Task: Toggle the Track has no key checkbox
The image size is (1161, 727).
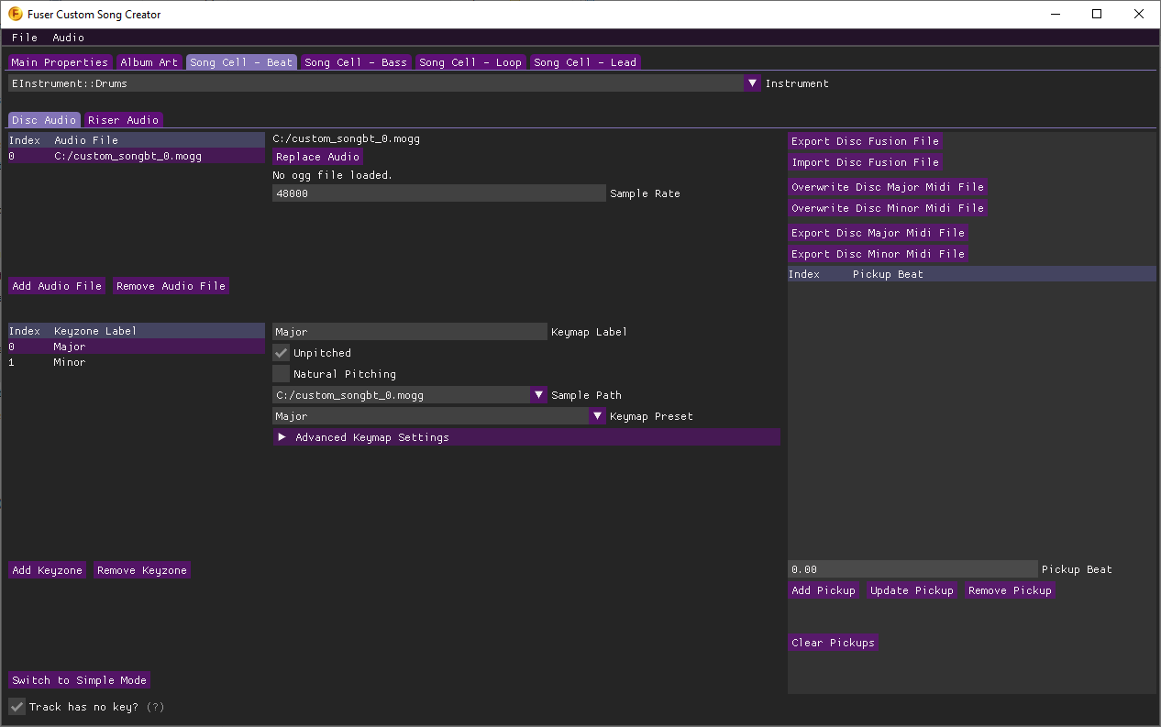Action: [17, 707]
